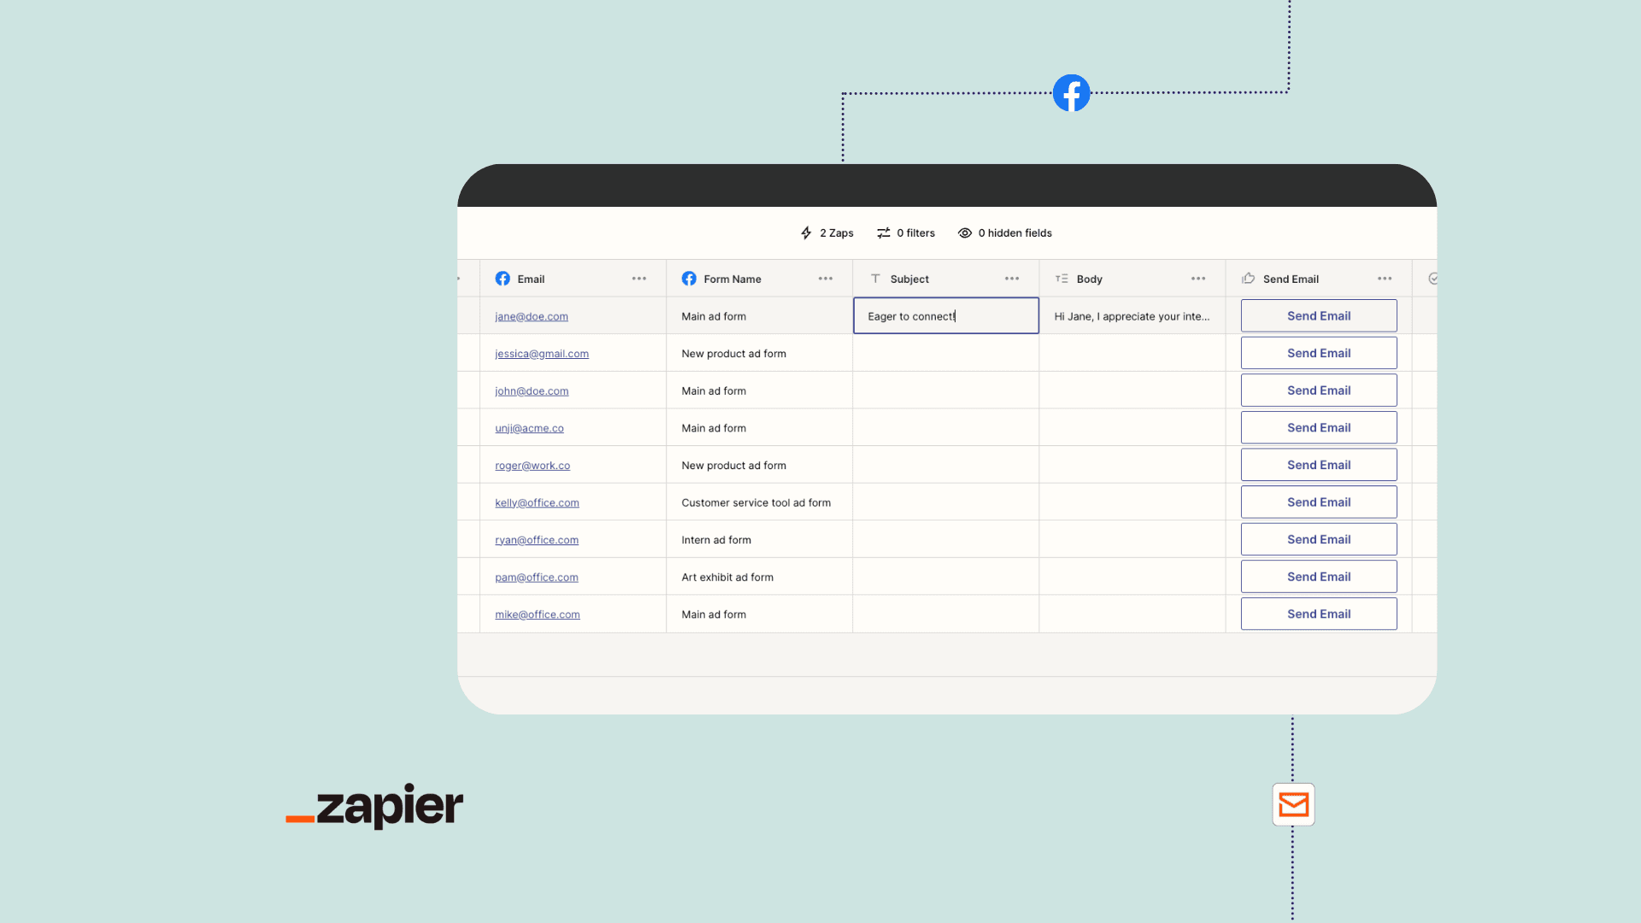Click the jane@doe.com email link
The height and width of the screenshot is (923, 1641).
pyautogui.click(x=531, y=315)
